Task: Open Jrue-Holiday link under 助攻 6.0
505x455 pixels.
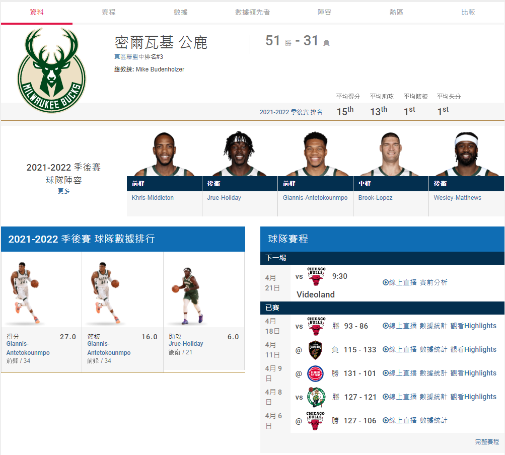Action: click(x=186, y=344)
